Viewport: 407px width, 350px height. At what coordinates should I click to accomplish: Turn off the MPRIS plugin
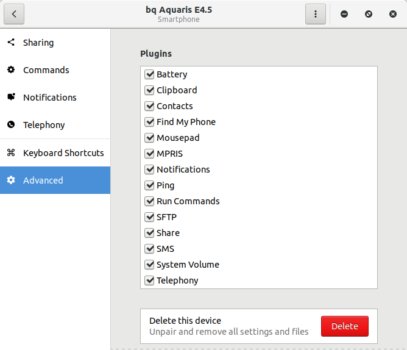149,154
